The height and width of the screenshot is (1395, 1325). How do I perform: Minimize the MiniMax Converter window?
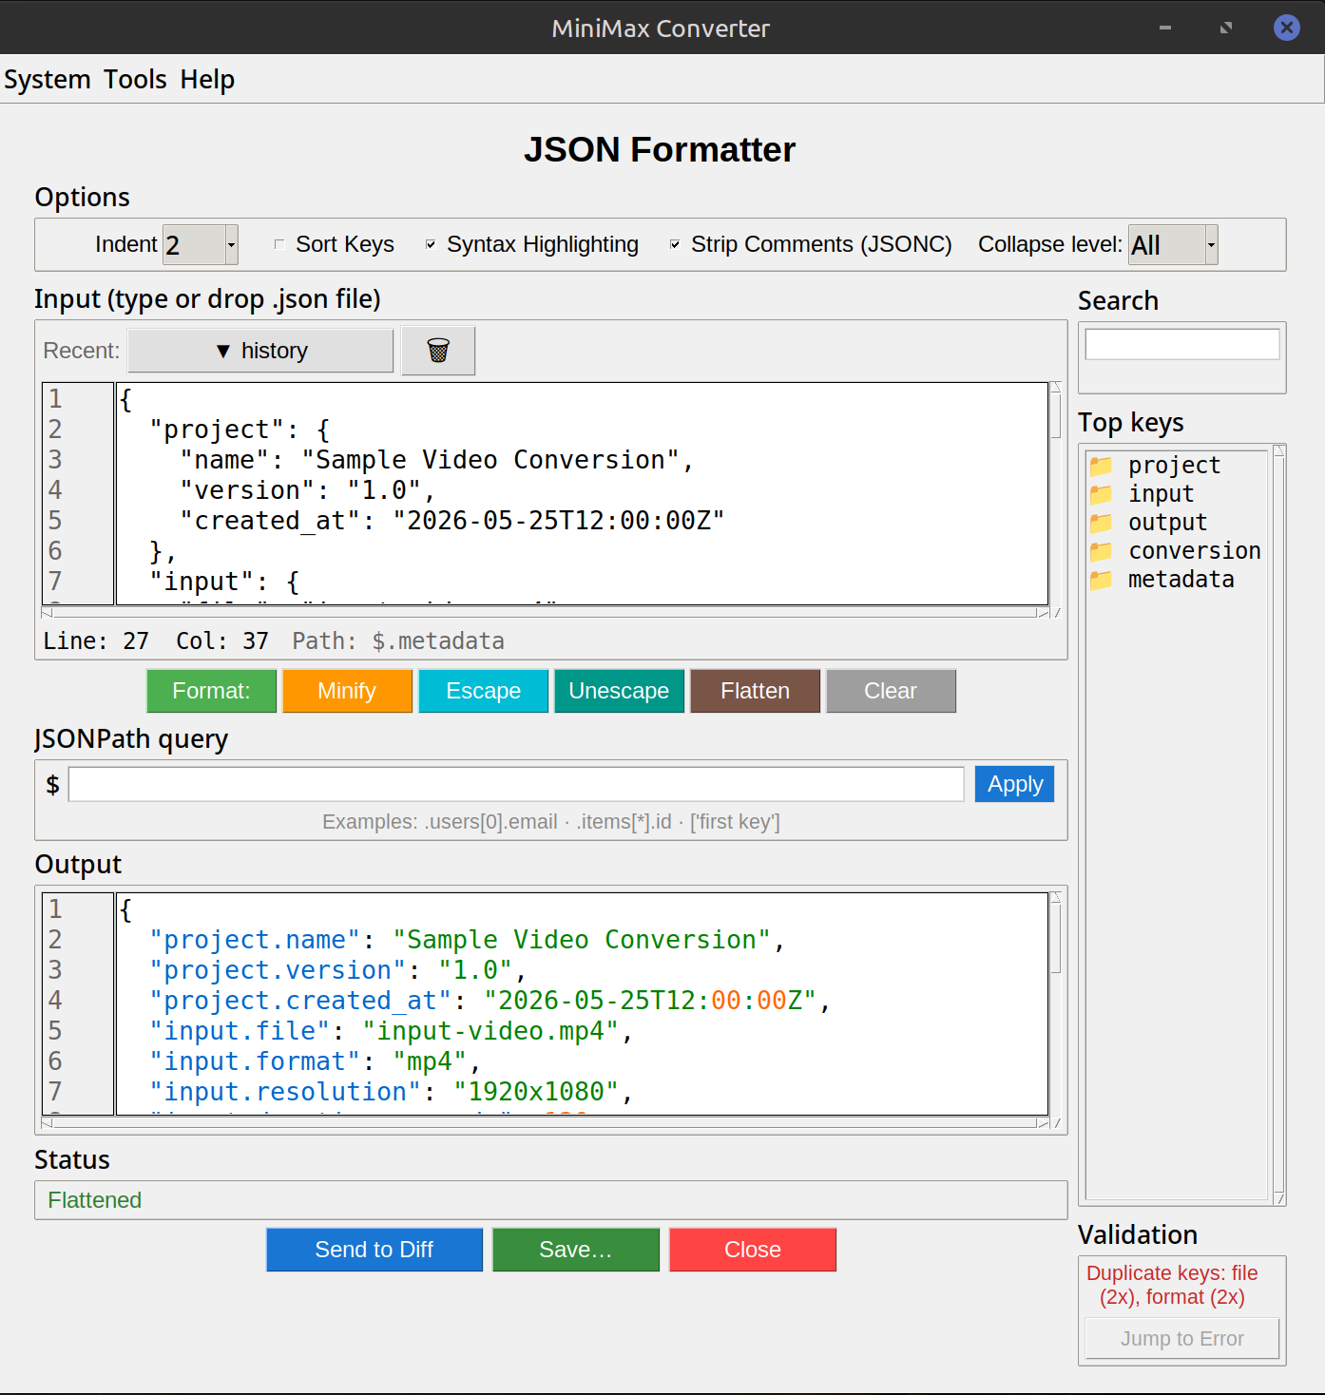(1165, 28)
